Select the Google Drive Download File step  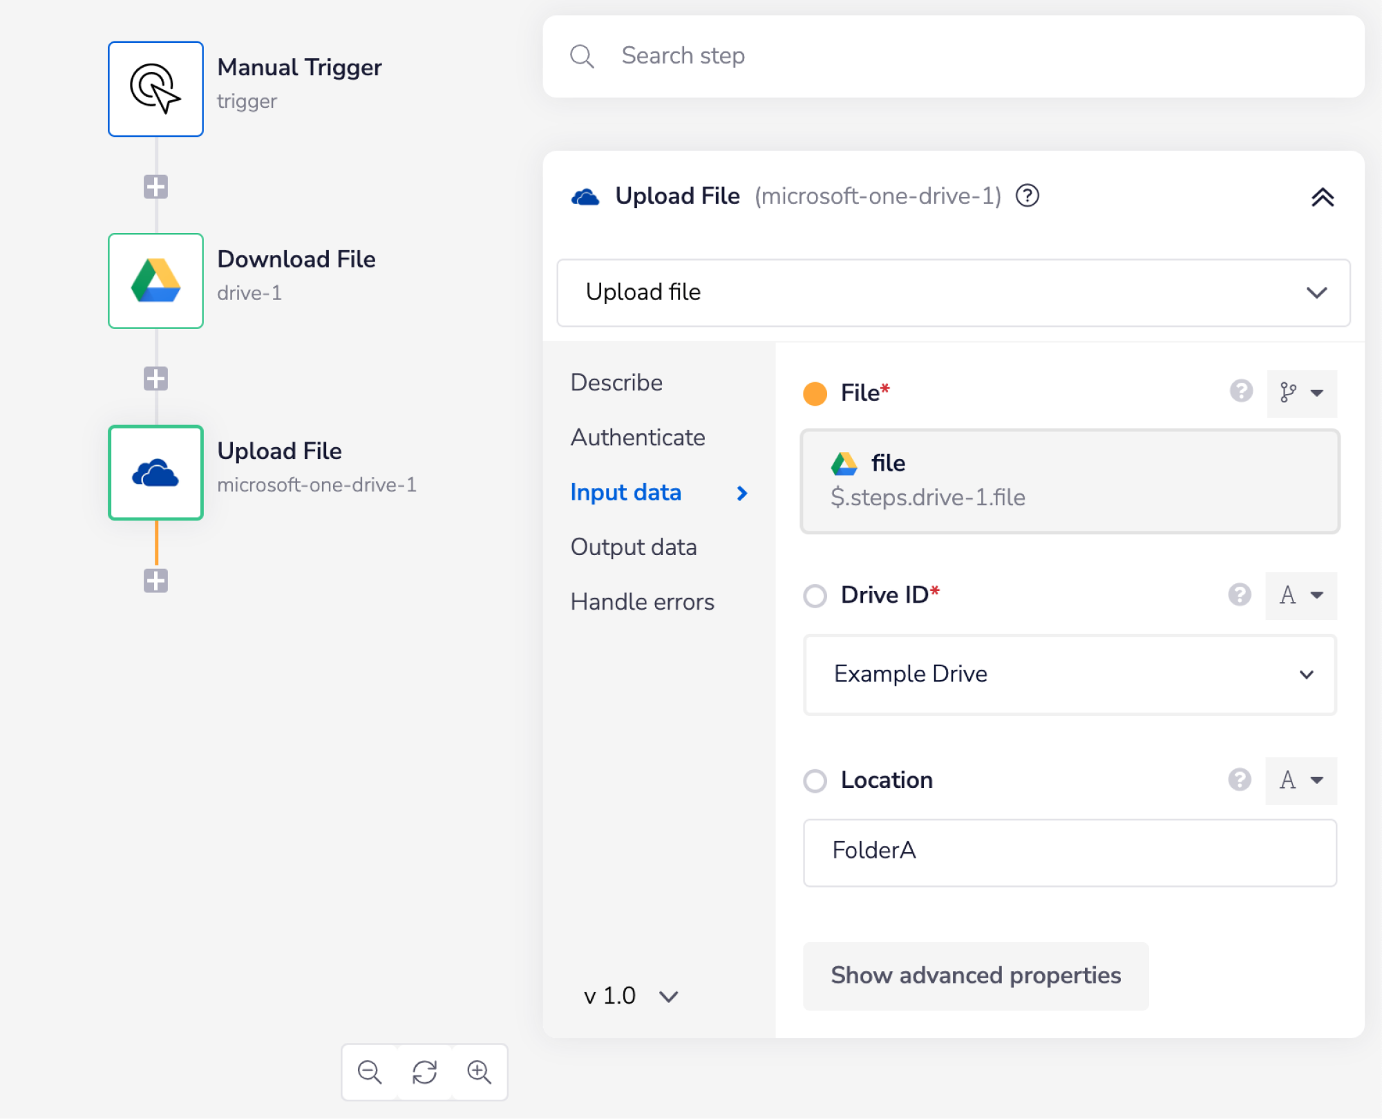[155, 281]
